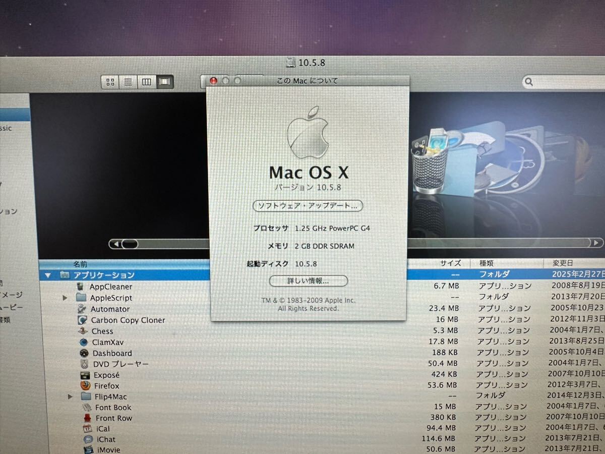The width and height of the screenshot is (605, 454).
Task: Click 6.7 MB size value
Action: [446, 286]
